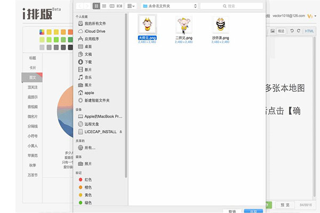Select 大师兄.png image file
Image resolution: width=320 pixels, height=213 pixels.
(147, 26)
